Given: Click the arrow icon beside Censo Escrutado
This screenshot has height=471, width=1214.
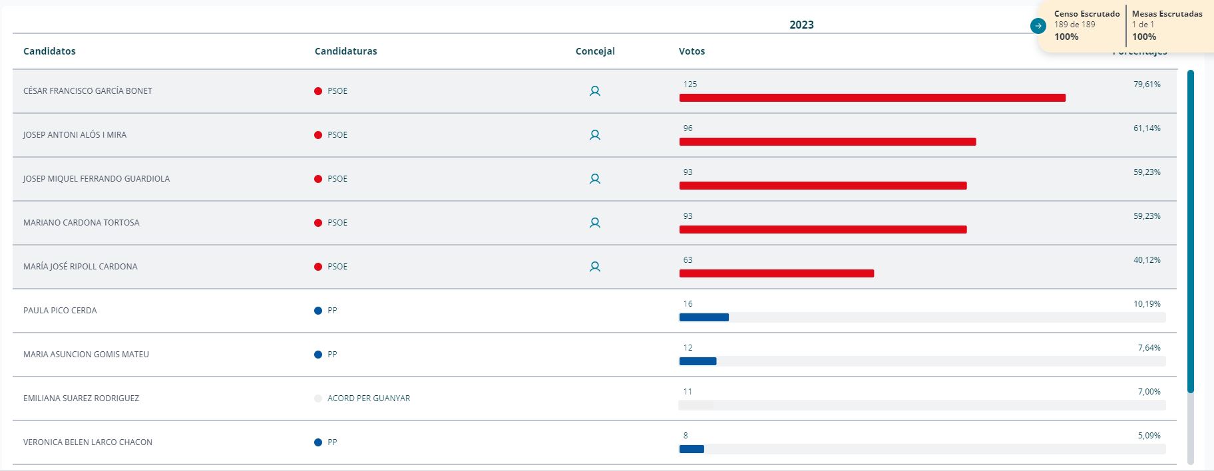Looking at the screenshot, I should click(x=1038, y=26).
